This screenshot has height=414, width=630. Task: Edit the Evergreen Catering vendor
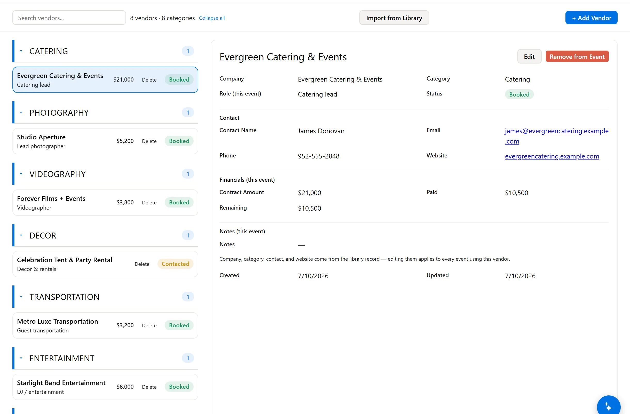[529, 56]
